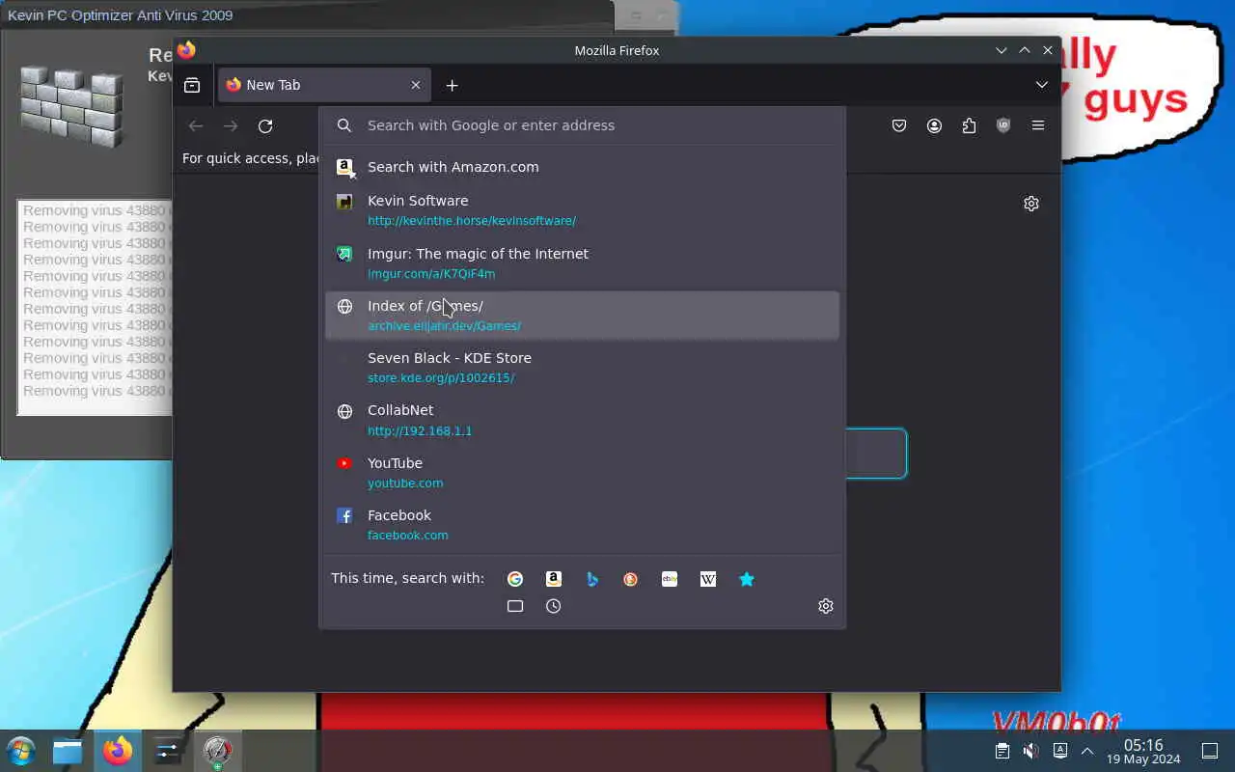Viewport: 1235px width, 772px height.
Task: Open the Seven Black - KDE Store suggestion
Action: pyautogui.click(x=582, y=368)
